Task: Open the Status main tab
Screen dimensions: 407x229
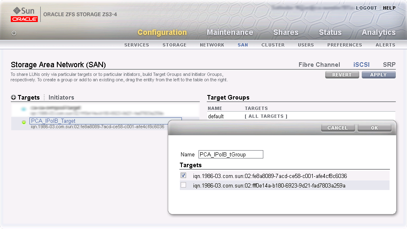Action: (x=330, y=32)
